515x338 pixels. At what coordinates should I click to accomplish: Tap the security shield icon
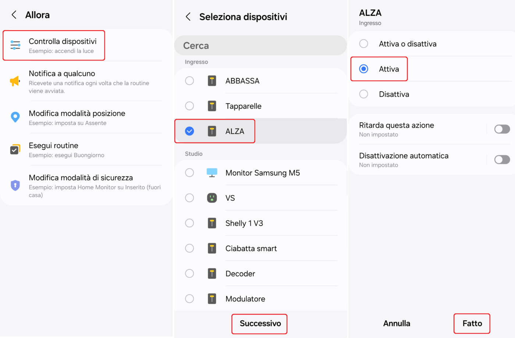[15, 185]
